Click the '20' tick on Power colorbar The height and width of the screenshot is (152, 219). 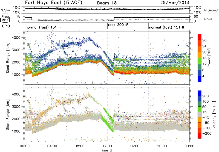tap(204, 52)
